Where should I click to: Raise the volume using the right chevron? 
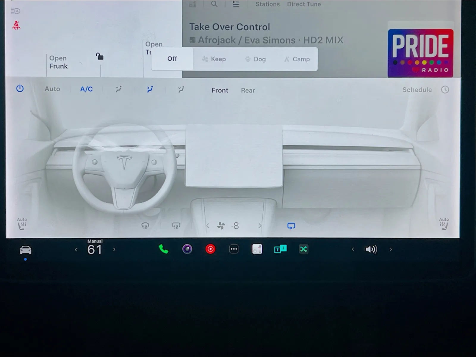point(391,250)
